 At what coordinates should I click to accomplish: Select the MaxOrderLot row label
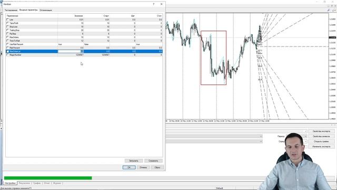[x=15, y=52]
